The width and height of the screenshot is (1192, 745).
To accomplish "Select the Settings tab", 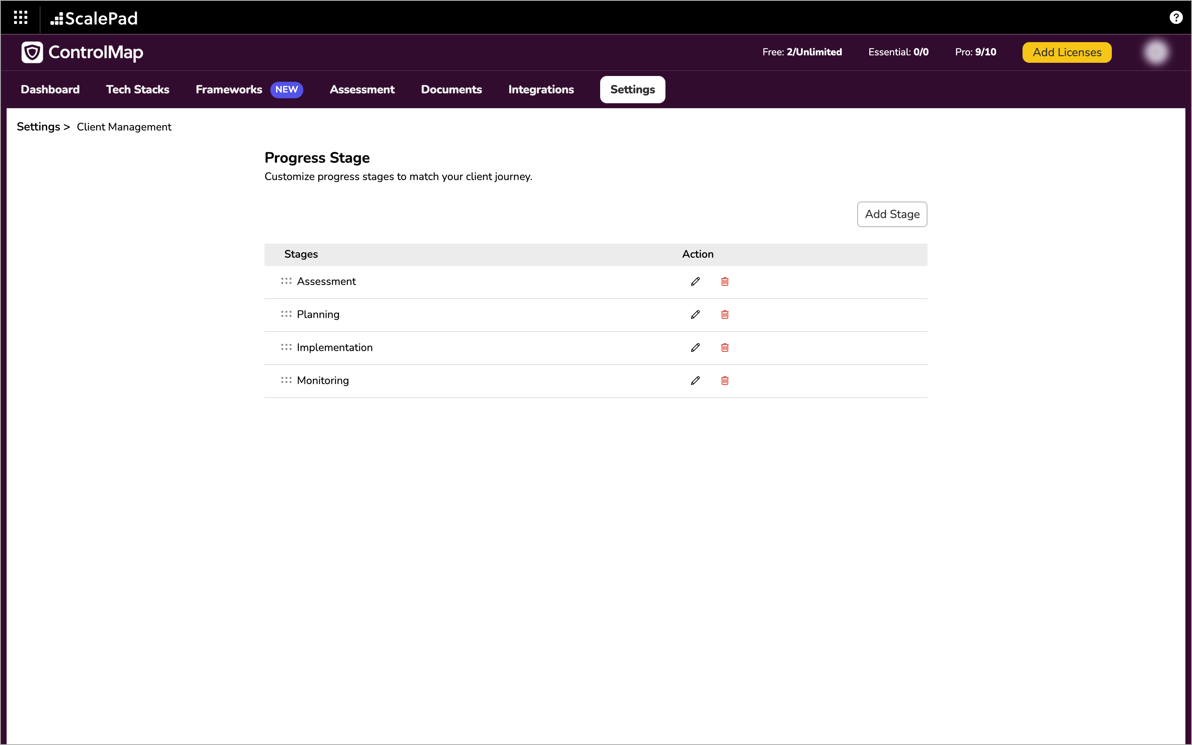I will coord(632,90).
